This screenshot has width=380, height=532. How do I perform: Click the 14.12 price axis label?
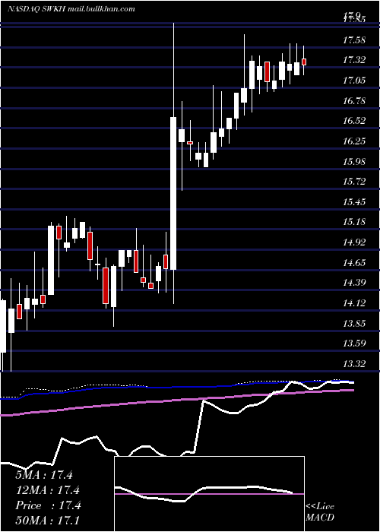[355, 302]
